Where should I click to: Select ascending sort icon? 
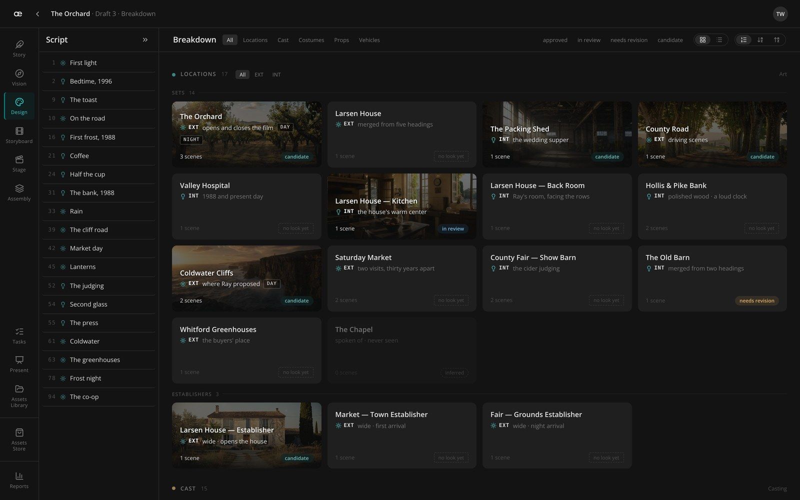tap(776, 40)
